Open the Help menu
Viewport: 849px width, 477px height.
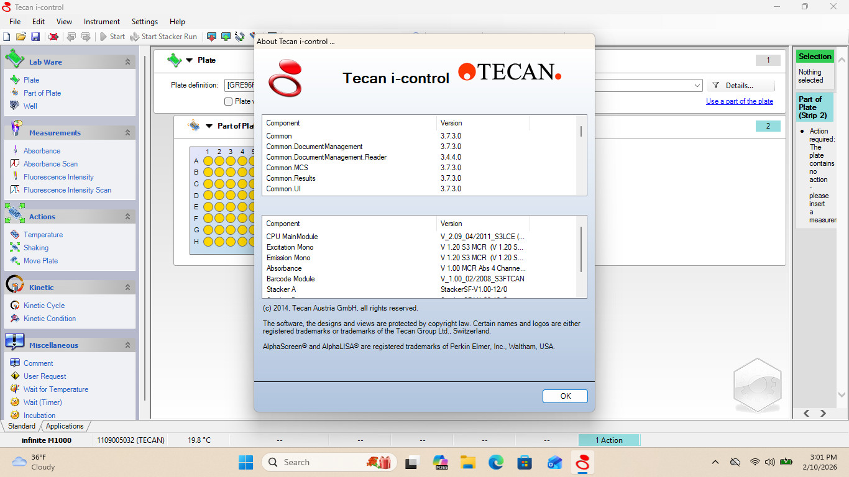[177, 22]
